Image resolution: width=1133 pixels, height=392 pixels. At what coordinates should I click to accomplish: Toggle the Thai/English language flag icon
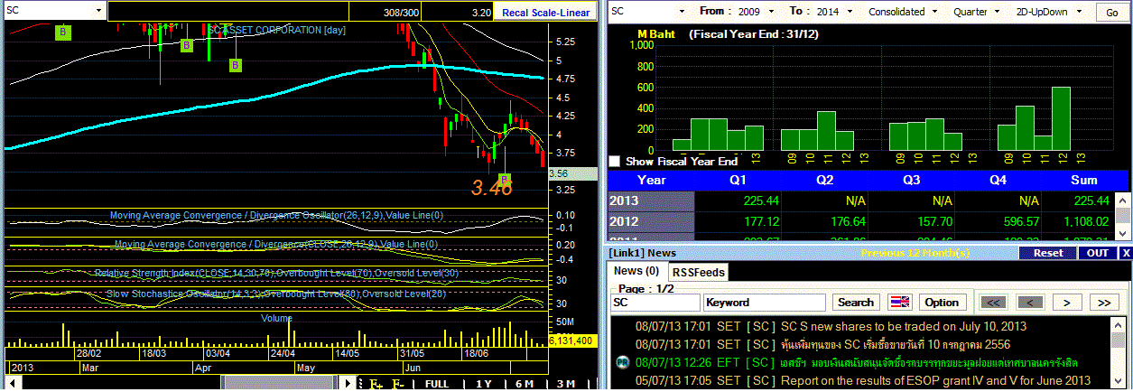pyautogui.click(x=900, y=302)
